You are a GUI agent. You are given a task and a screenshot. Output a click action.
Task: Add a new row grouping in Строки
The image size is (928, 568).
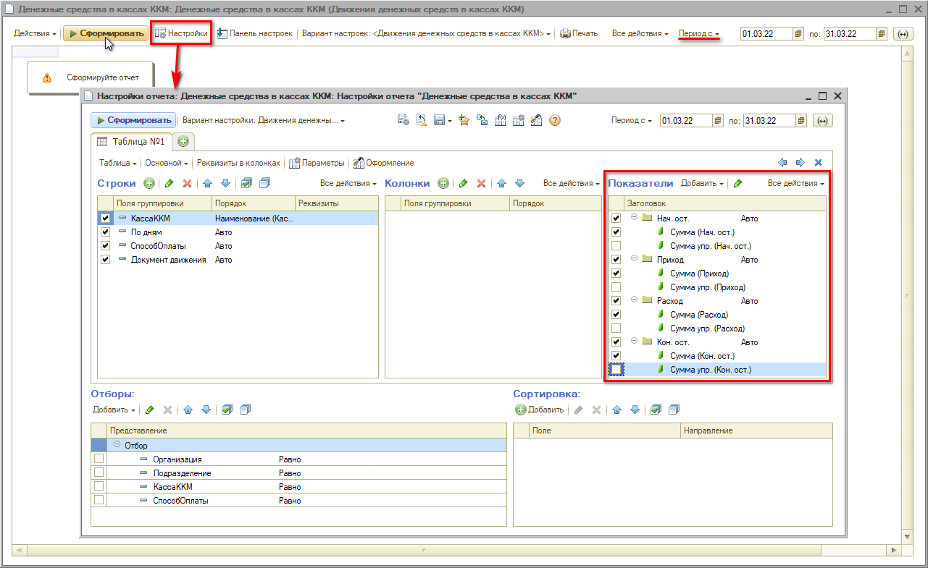click(x=149, y=184)
